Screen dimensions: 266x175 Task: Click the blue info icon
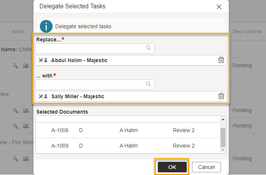point(46,26)
